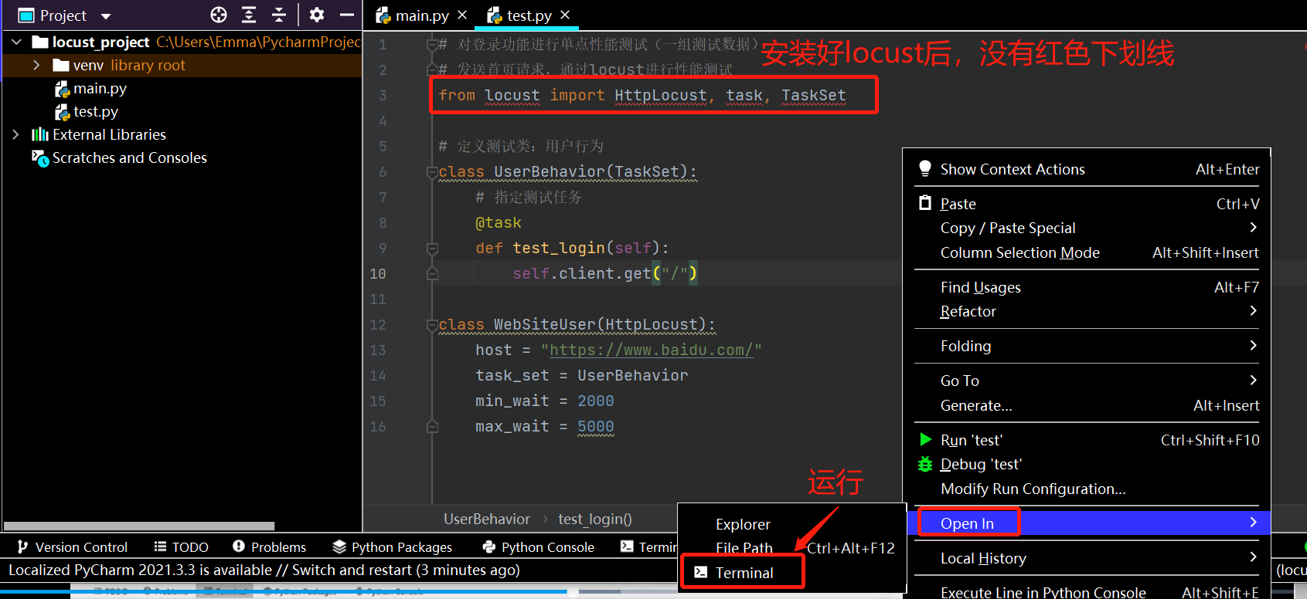Click the Localized PyCharm update status message
Image resolution: width=1307 pixels, height=599 pixels.
click(x=264, y=570)
